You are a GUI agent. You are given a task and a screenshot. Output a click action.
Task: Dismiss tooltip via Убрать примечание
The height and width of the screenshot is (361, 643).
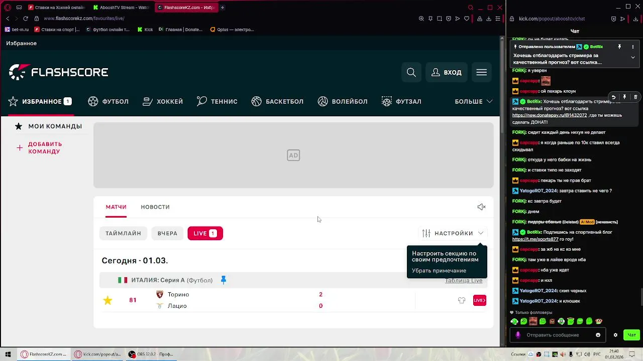tap(439, 271)
